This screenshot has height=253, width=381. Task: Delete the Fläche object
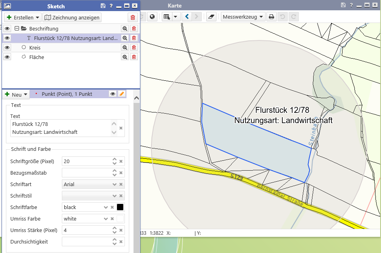pyautogui.click(x=134, y=57)
